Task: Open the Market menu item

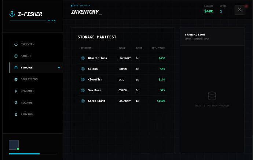Action: click(26, 56)
